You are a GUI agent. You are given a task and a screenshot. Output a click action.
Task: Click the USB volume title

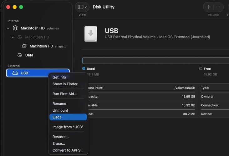[x=112, y=31]
